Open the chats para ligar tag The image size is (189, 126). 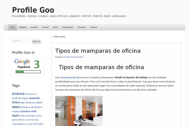28,116
